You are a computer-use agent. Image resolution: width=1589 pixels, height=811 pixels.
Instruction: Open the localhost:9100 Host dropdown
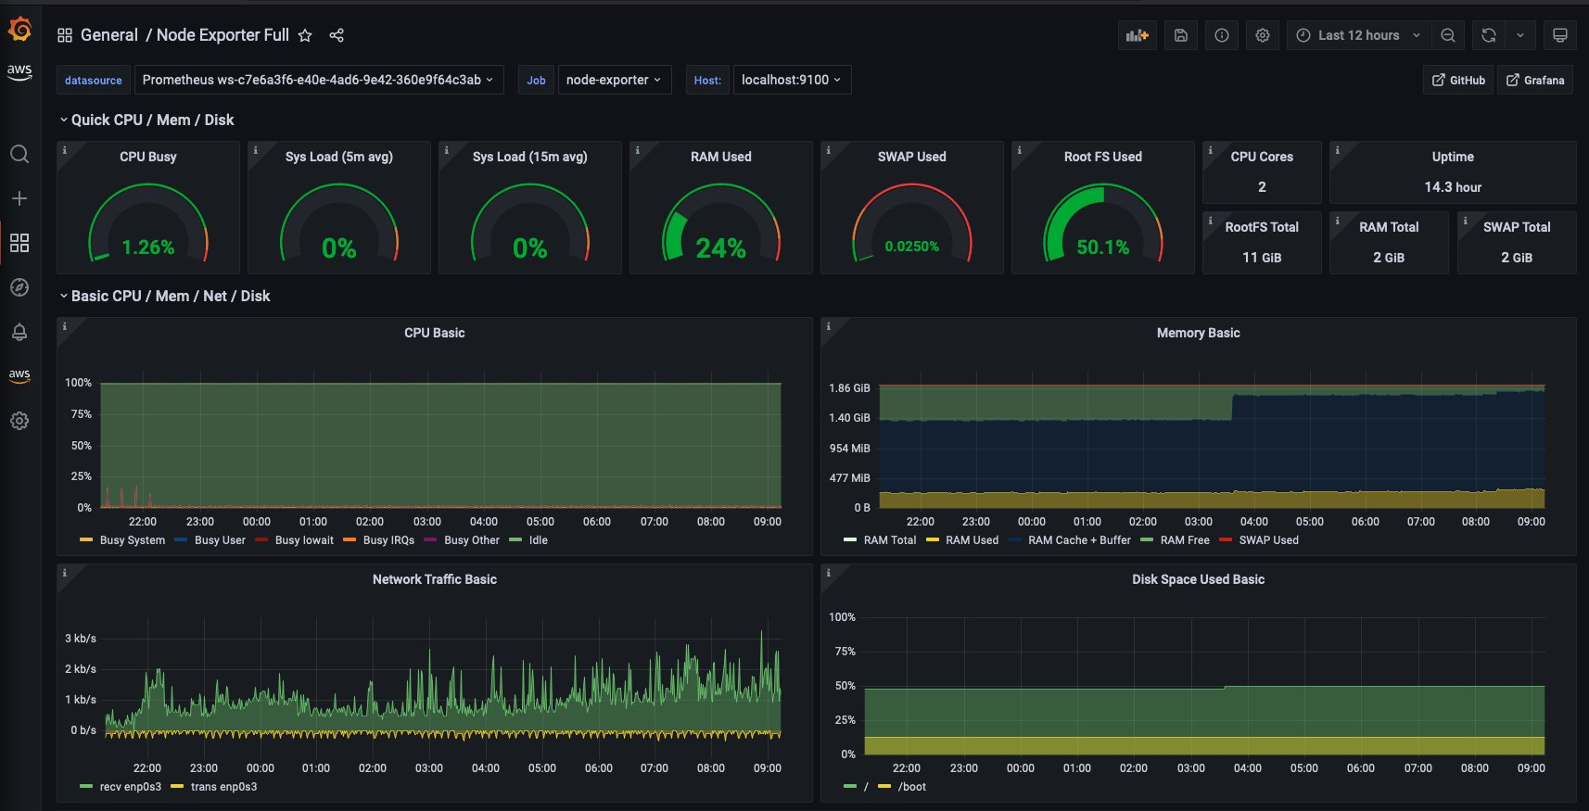pos(792,80)
